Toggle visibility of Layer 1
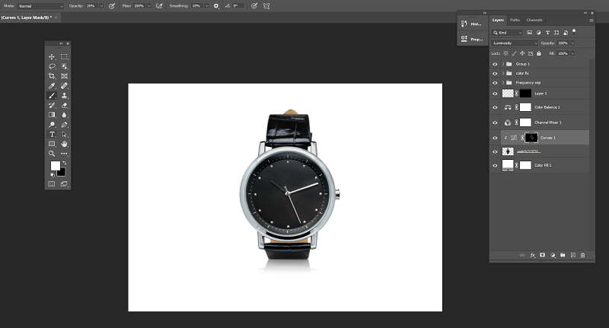 (x=495, y=94)
